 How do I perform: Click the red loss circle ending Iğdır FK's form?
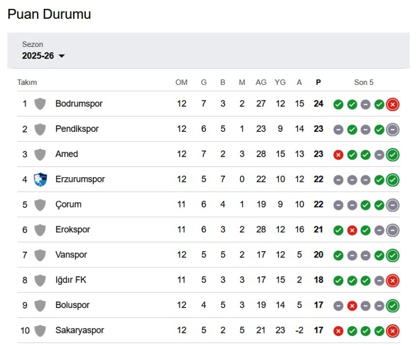coord(394,280)
